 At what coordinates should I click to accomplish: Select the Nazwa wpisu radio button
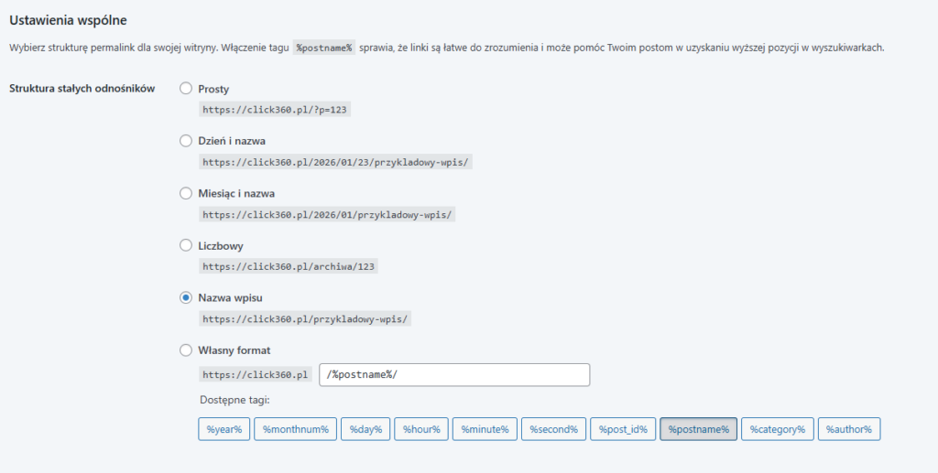click(x=186, y=297)
